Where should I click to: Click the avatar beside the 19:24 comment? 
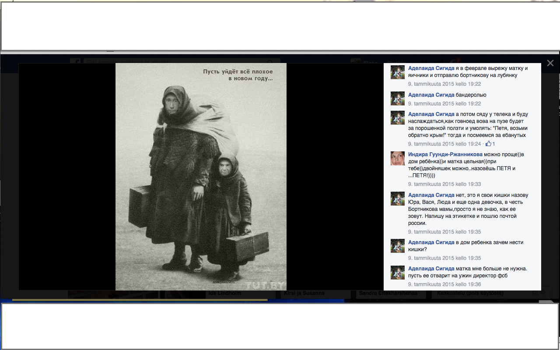click(x=397, y=118)
